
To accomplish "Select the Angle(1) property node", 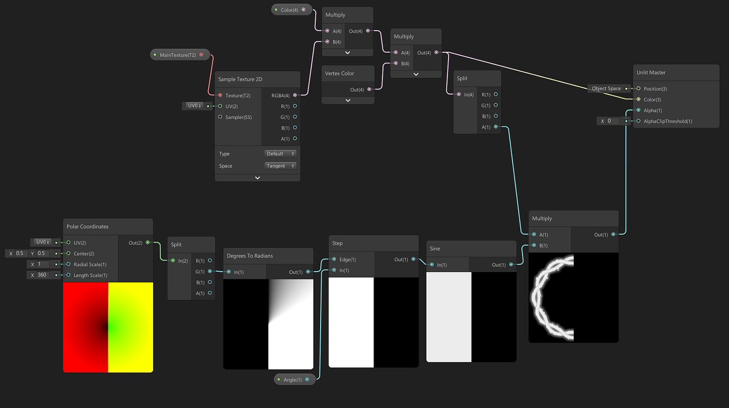I will pos(294,379).
